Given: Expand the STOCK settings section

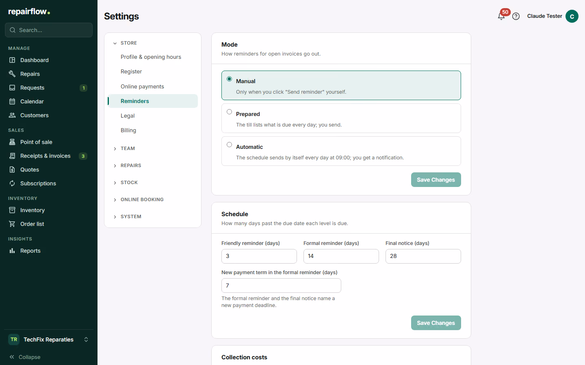Looking at the screenshot, I should [x=153, y=182].
